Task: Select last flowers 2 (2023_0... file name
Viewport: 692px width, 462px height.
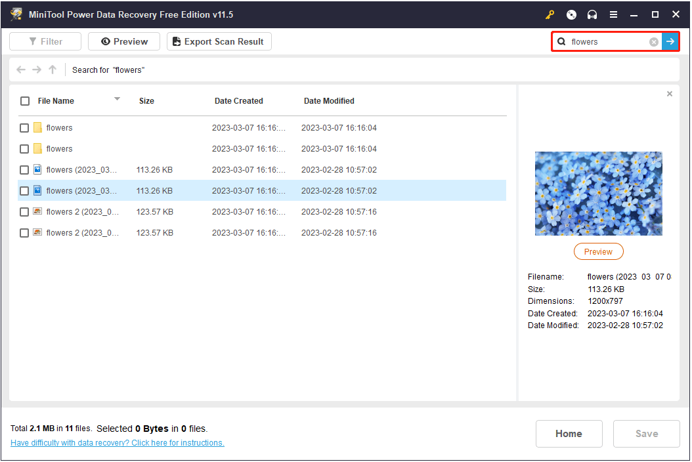Action: coord(83,233)
